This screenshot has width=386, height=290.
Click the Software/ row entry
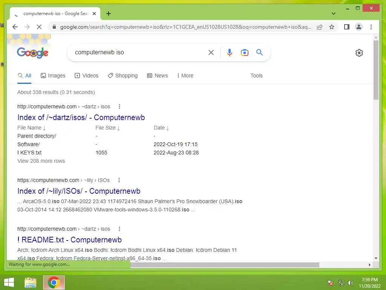click(x=28, y=144)
